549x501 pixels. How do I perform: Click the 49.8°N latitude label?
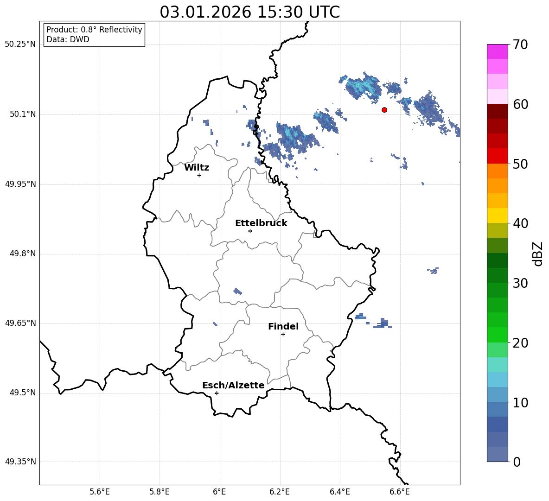coord(23,254)
